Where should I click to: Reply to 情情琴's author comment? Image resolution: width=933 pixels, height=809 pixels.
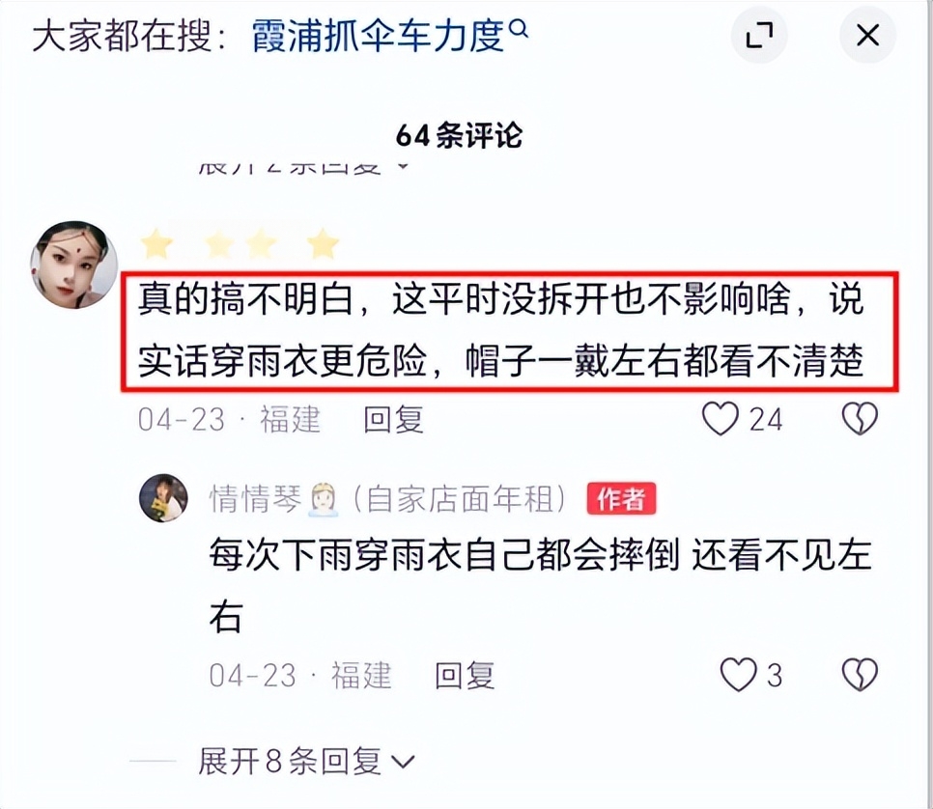tap(465, 675)
